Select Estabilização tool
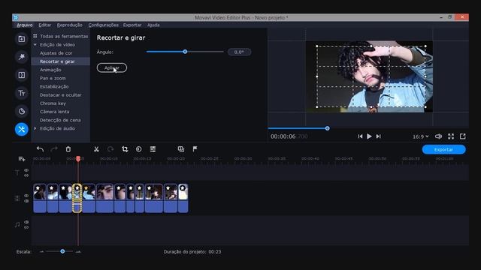Screen dimensions: 481x270 [x=54, y=87]
